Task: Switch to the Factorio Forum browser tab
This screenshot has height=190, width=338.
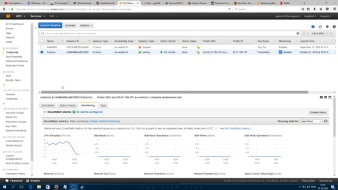Action: [x=199, y=3]
